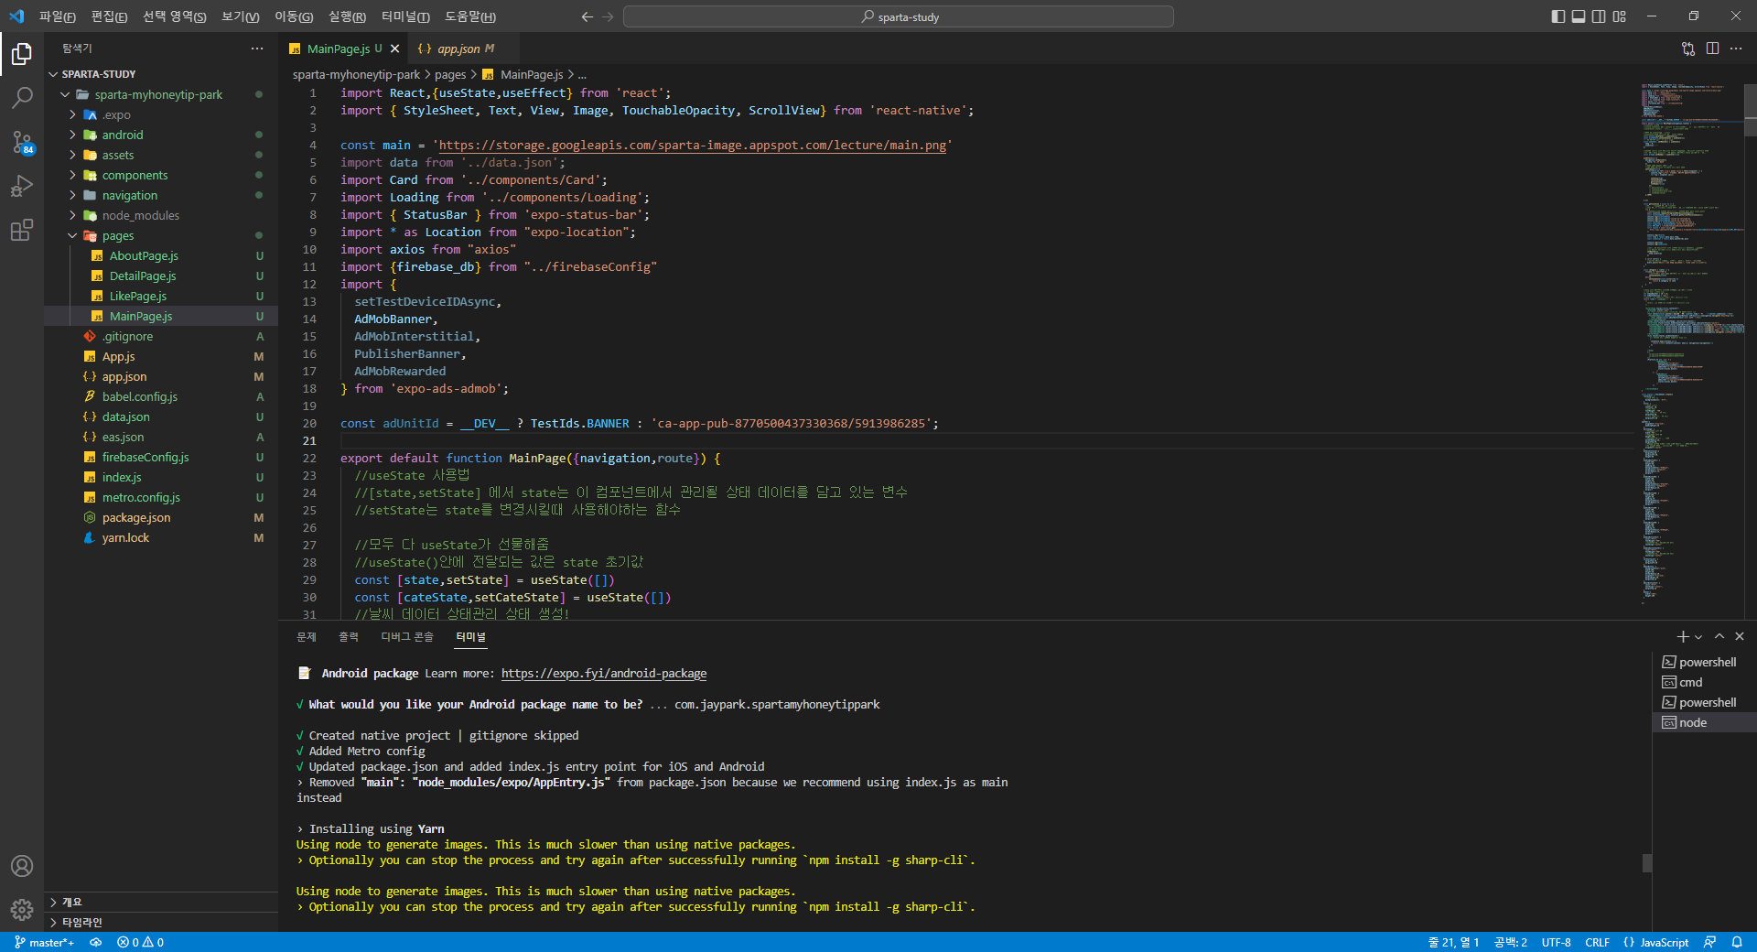Switch to the 디버그 콘솔 panel tab
The height and width of the screenshot is (952, 1757).
(x=407, y=636)
